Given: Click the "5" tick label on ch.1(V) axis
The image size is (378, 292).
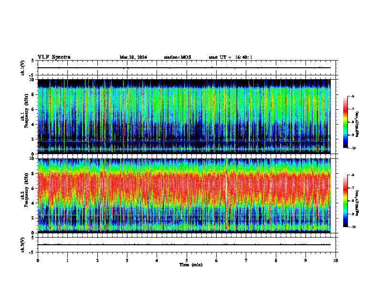Looking at the screenshot, I should coord(32,61).
